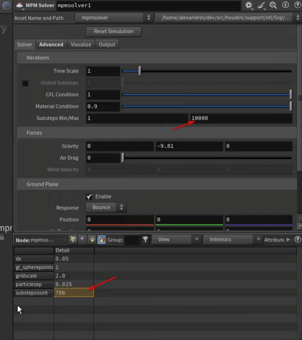302x340 pixels.
Task: Open the Output tab
Action: [x=107, y=44]
